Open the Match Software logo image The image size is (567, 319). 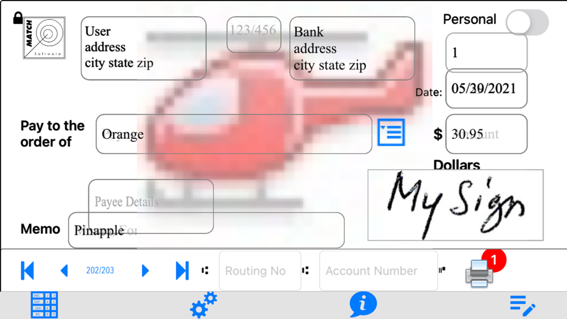(x=44, y=37)
